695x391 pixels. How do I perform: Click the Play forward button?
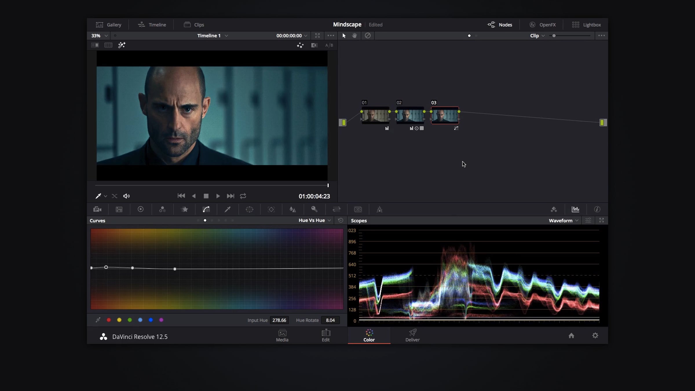tap(218, 196)
